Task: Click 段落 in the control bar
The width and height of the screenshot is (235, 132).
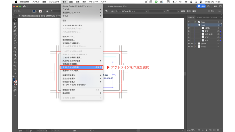Action: click(183, 11)
